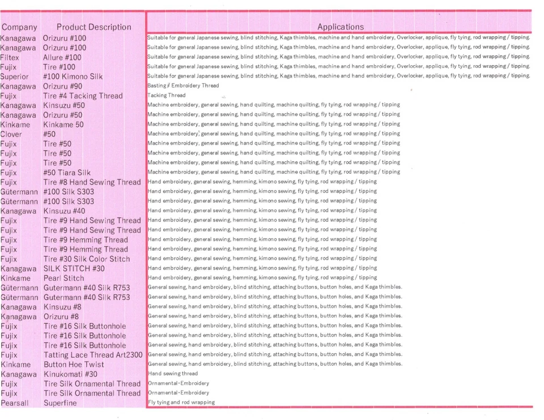Viewport: 544px width, 420px height.
Task: Click the application text for Allure #100
Action: (339, 57)
